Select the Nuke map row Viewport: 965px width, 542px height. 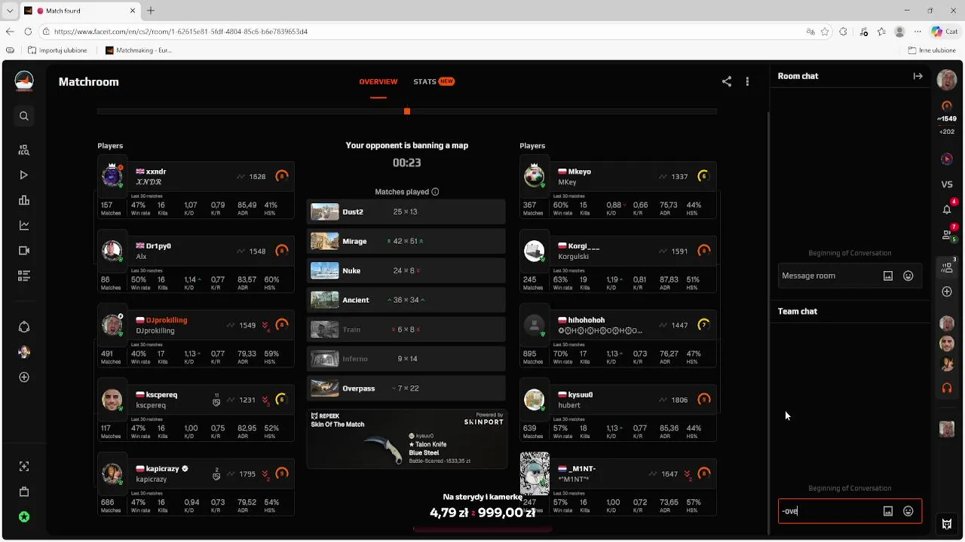click(x=406, y=270)
